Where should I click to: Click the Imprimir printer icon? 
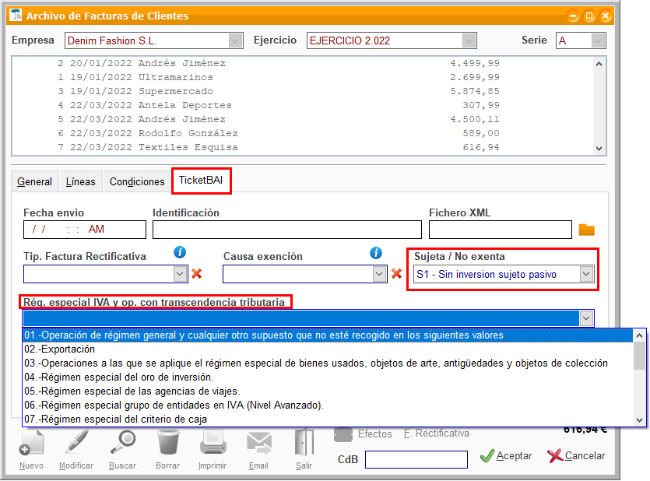(213, 445)
